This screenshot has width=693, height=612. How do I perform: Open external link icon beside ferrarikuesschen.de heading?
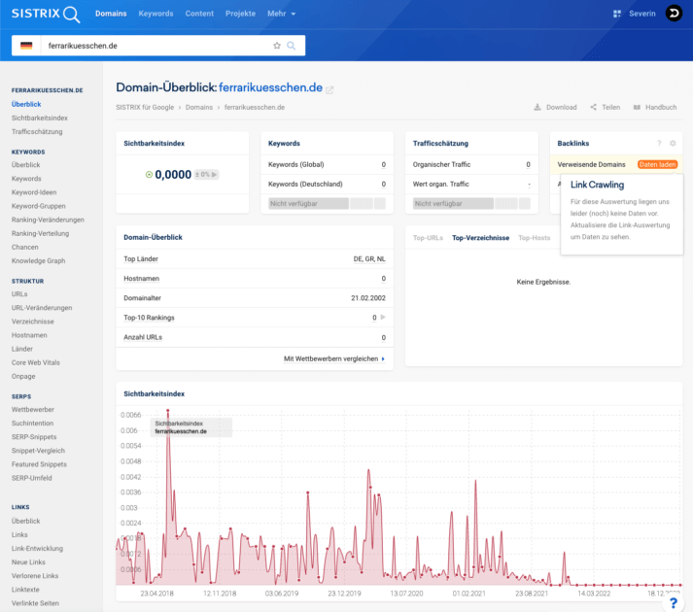point(329,89)
